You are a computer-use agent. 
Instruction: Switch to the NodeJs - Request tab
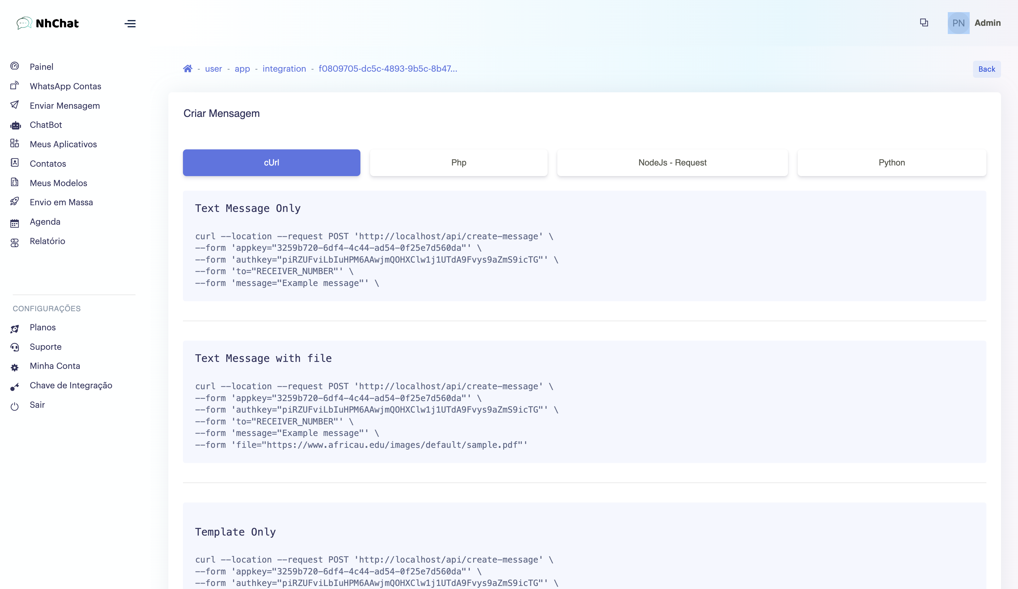coord(672,163)
